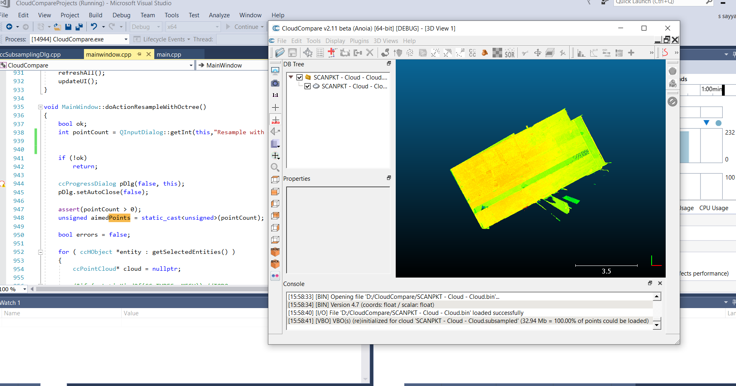Click Save All in Visual Studio toolbar
736x386 pixels.
click(x=79, y=27)
